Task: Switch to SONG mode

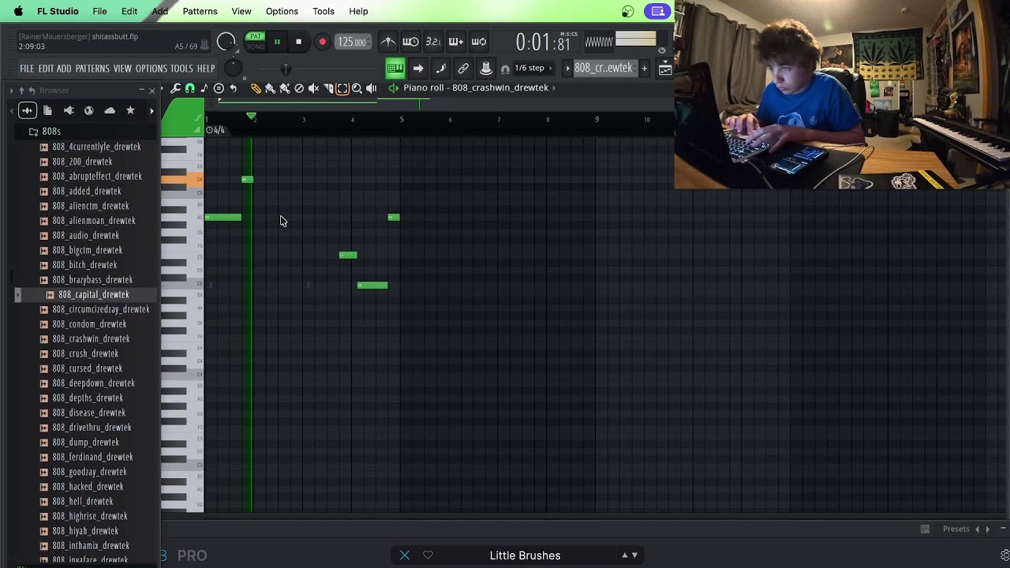Action: click(x=256, y=47)
